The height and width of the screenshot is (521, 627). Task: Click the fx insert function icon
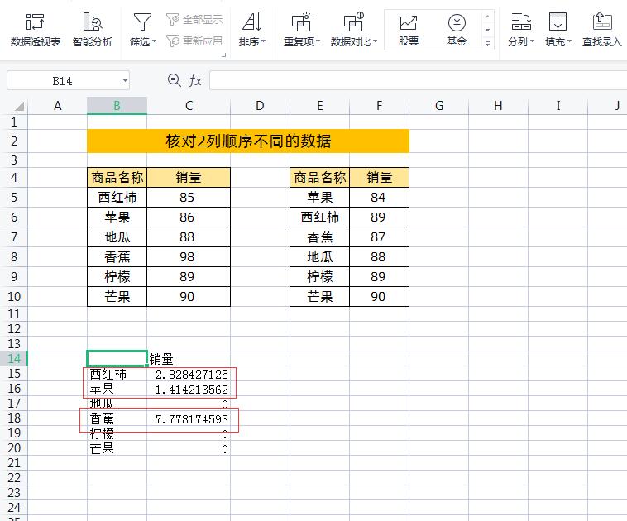[x=195, y=80]
